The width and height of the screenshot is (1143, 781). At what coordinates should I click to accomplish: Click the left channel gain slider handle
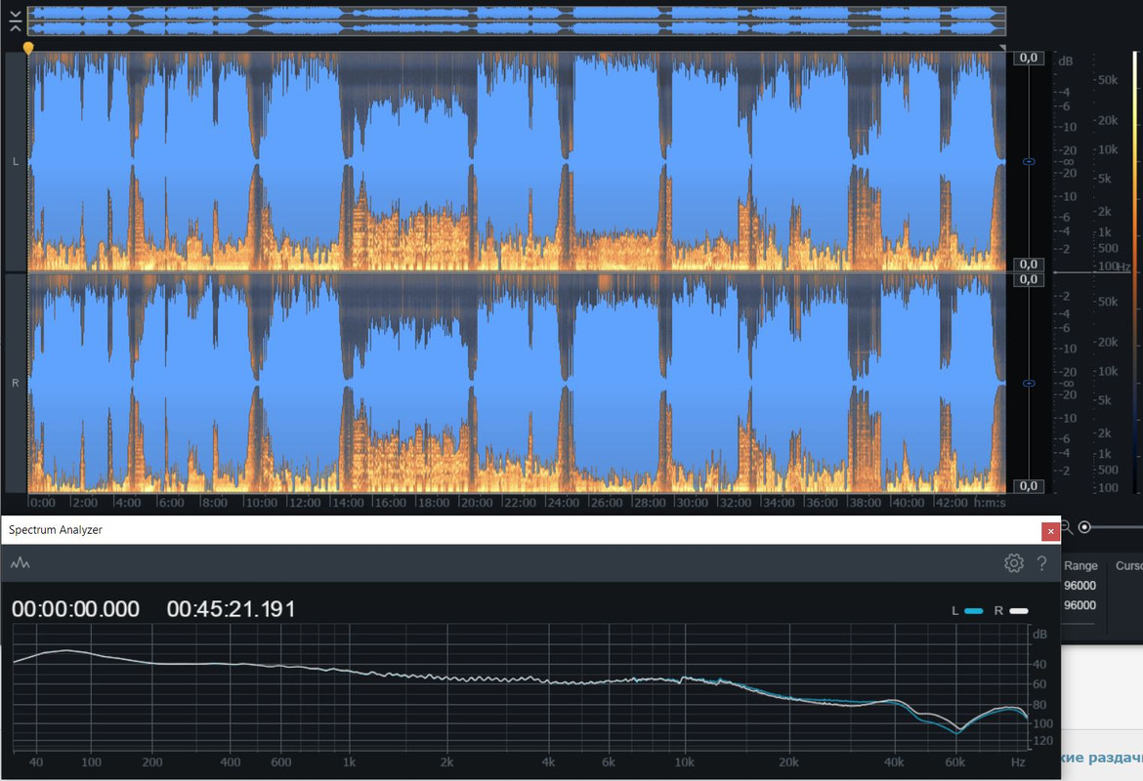1029,161
